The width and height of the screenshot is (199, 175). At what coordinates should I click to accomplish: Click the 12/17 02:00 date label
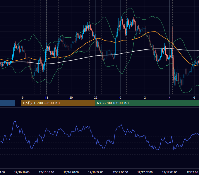click(x=145, y=172)
